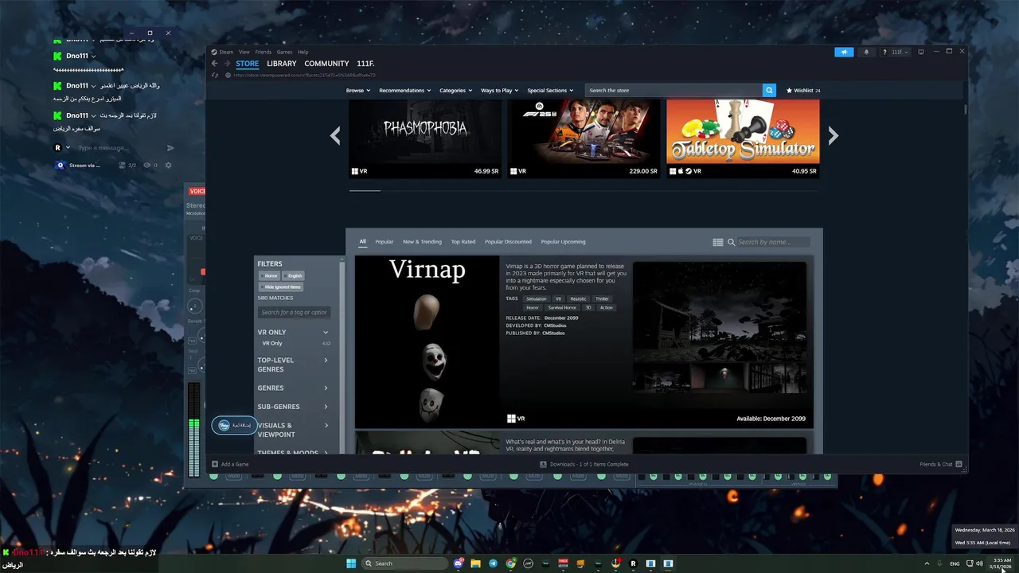Select the New & Trending tab
The image size is (1019, 573).
tap(422, 242)
